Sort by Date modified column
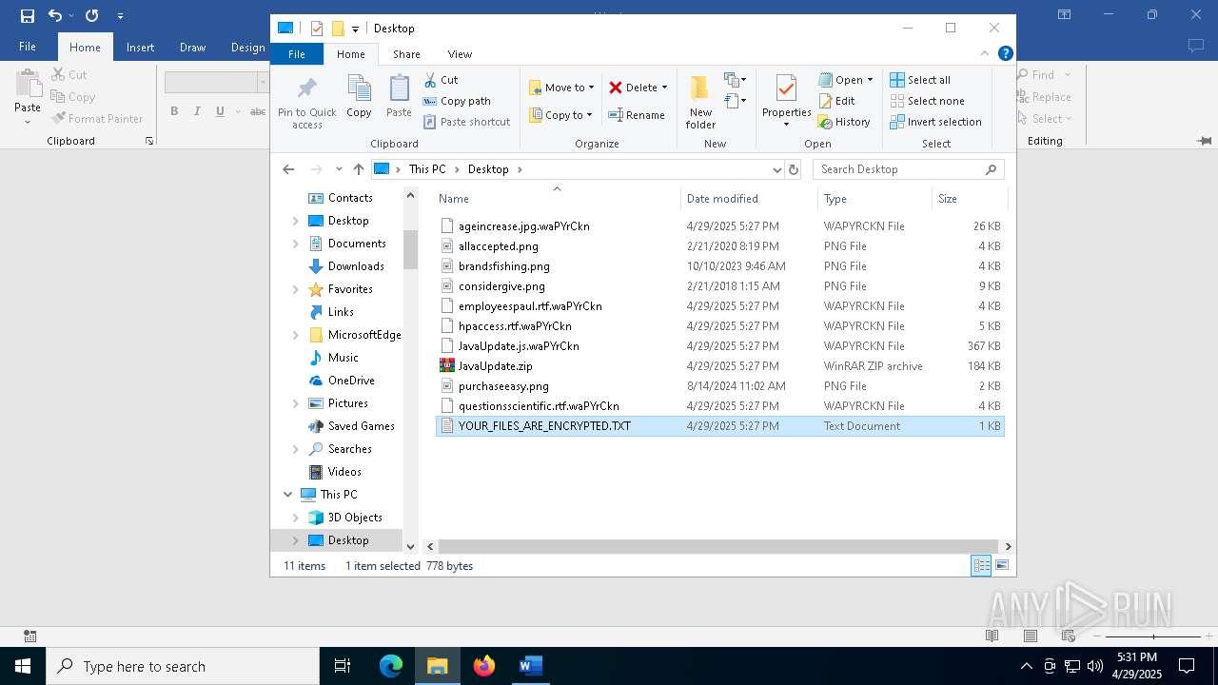Screen dimensions: 1218x685 click(749, 198)
